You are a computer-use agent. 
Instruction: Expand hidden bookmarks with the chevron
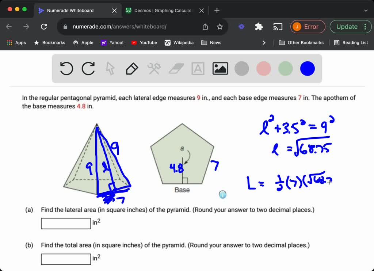[264, 42]
